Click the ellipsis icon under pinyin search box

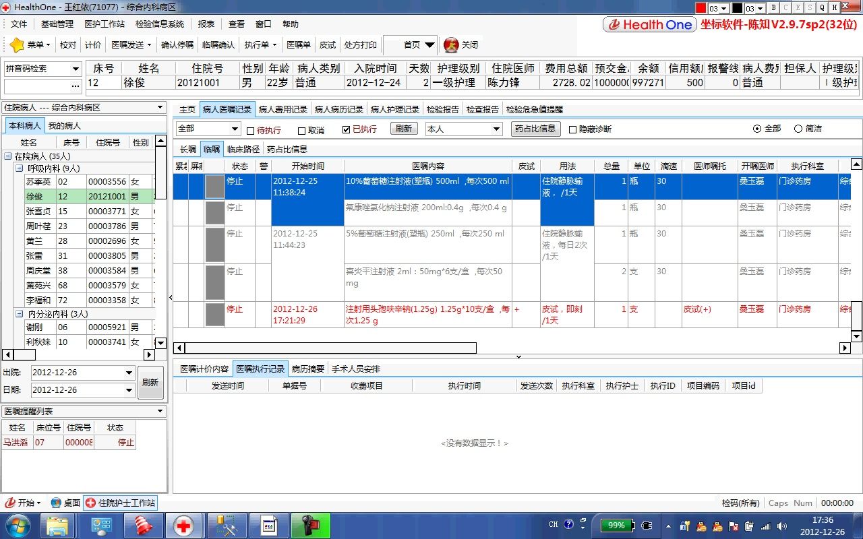coord(74,86)
